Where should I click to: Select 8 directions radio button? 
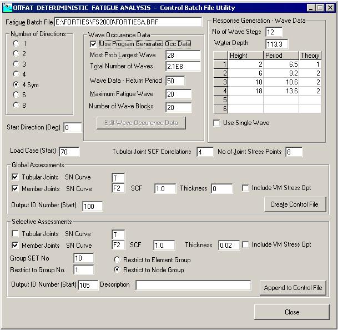[16, 105]
